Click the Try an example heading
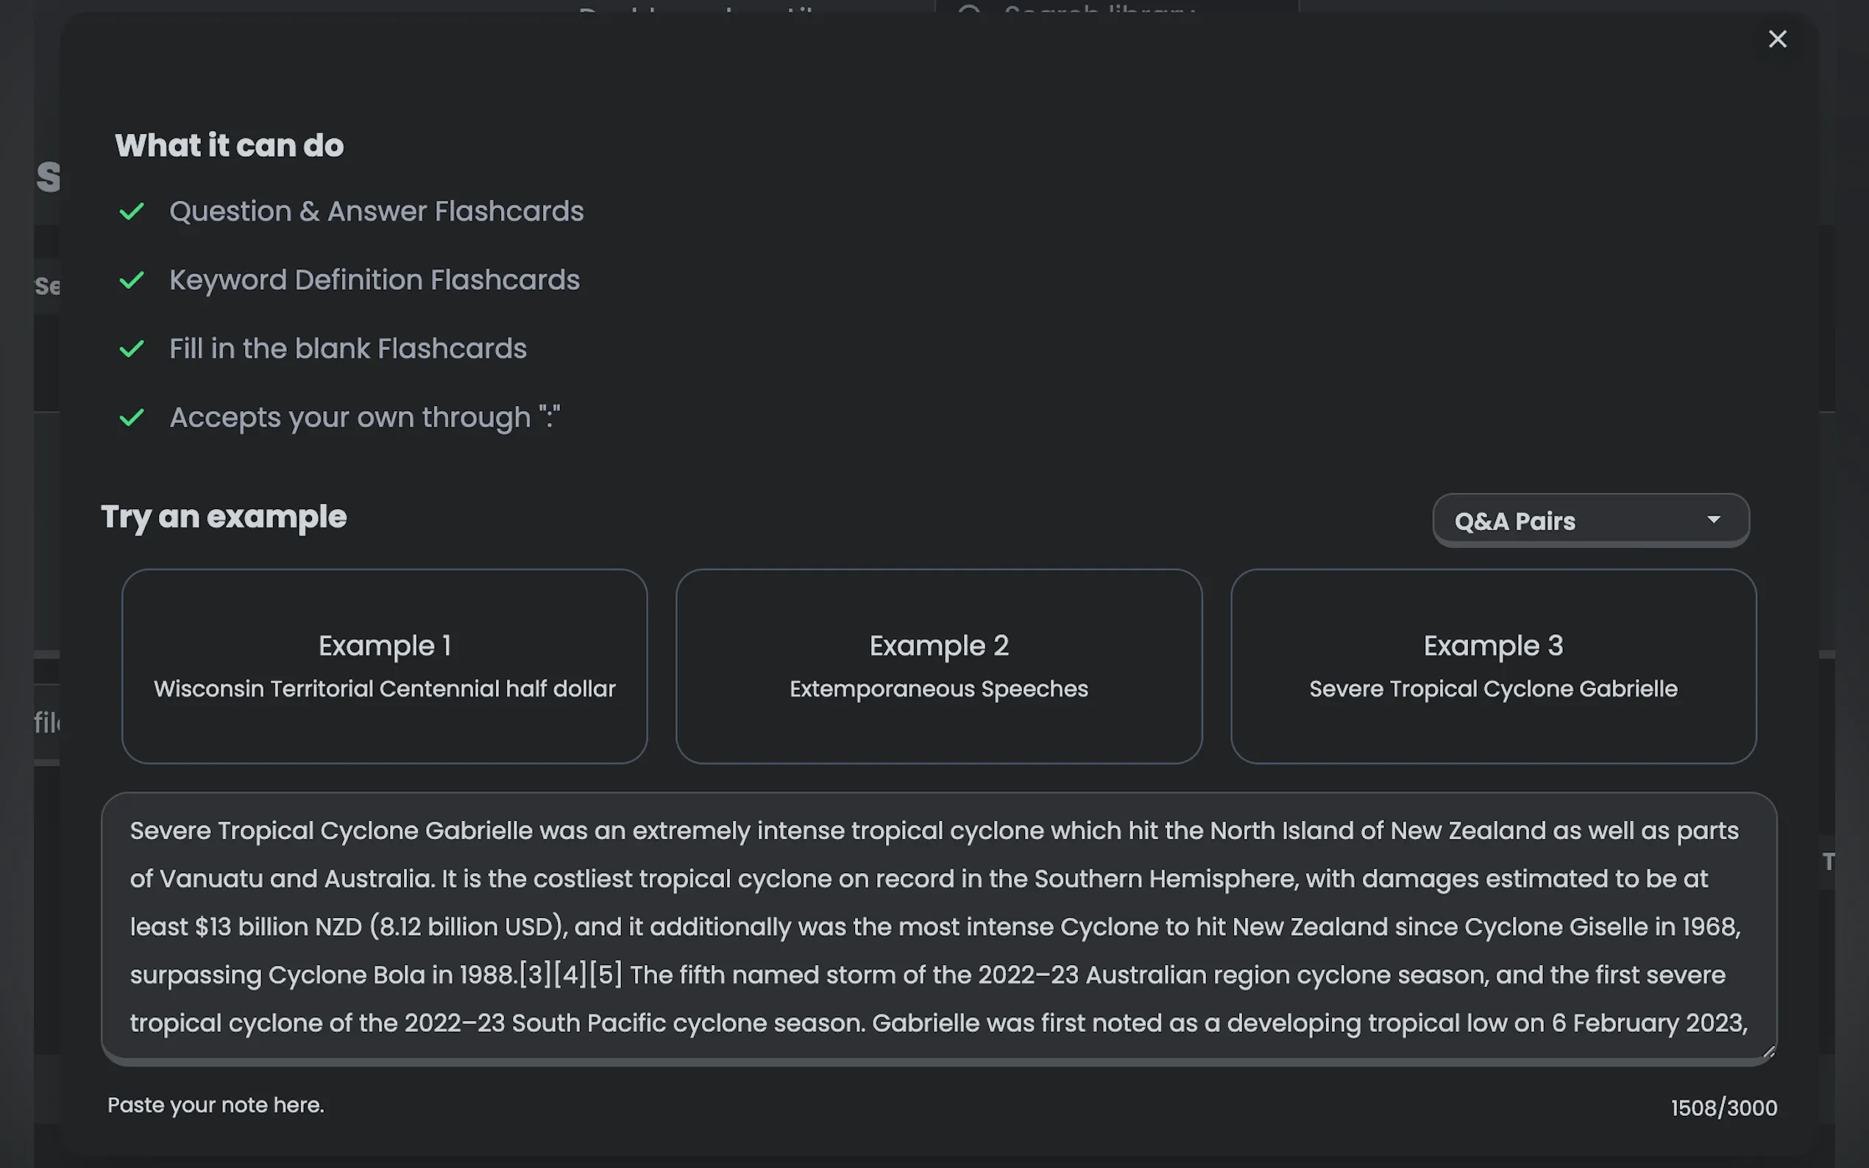This screenshot has height=1168, width=1869. pyautogui.click(x=223, y=517)
